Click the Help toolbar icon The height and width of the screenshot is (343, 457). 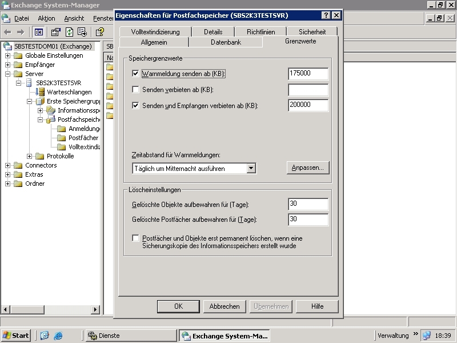click(100, 32)
